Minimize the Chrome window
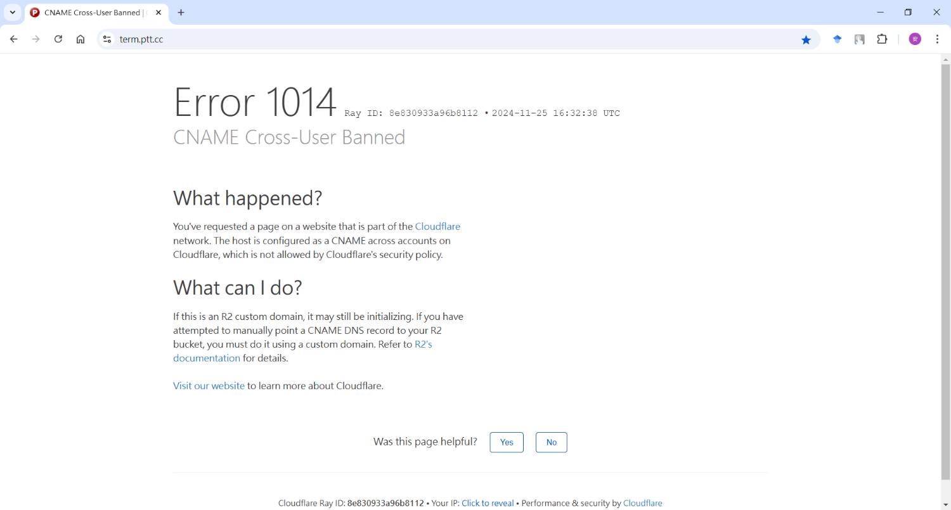Viewport: 951px width, 510px height. (880, 13)
